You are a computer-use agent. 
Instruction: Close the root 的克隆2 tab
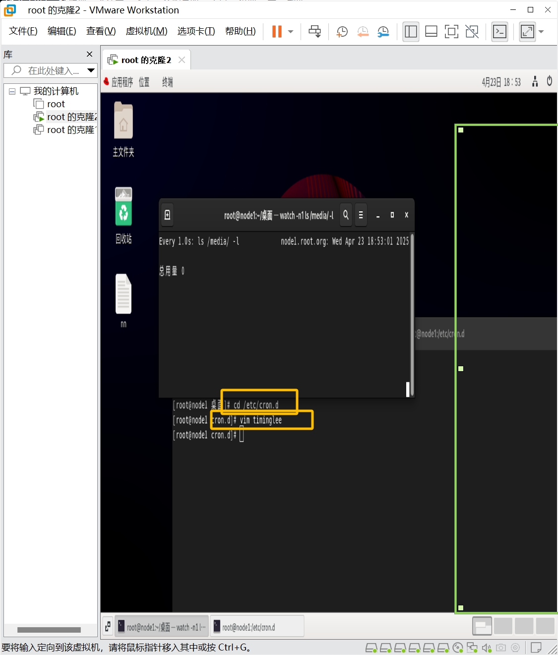coord(182,60)
